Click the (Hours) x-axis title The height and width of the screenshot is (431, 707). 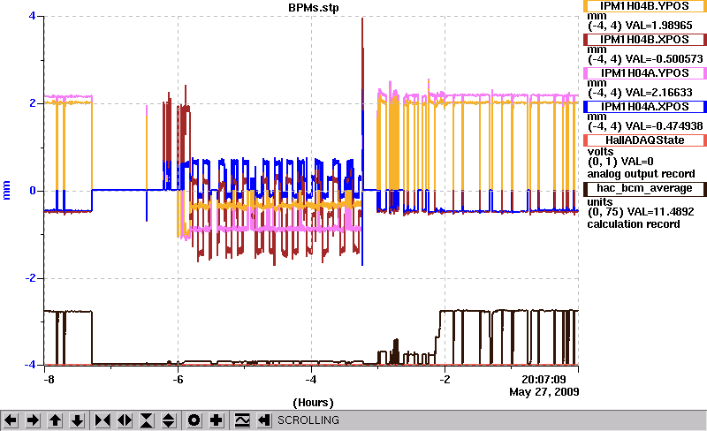pos(314,403)
